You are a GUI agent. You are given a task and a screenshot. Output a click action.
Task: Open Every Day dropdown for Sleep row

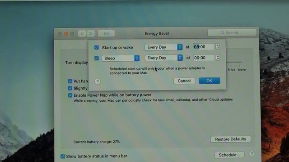(163, 58)
